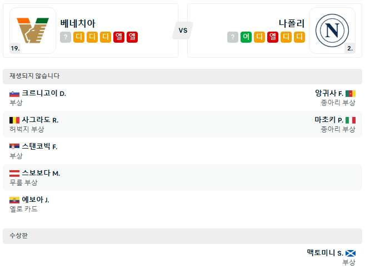Click Serbia flag beside 스탠코빅 F.
Screen dimensions: 365x270
click(14, 147)
